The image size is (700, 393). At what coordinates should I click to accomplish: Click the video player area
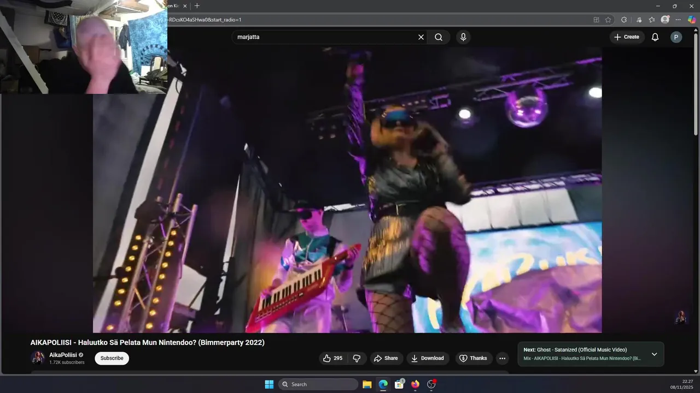point(347,190)
